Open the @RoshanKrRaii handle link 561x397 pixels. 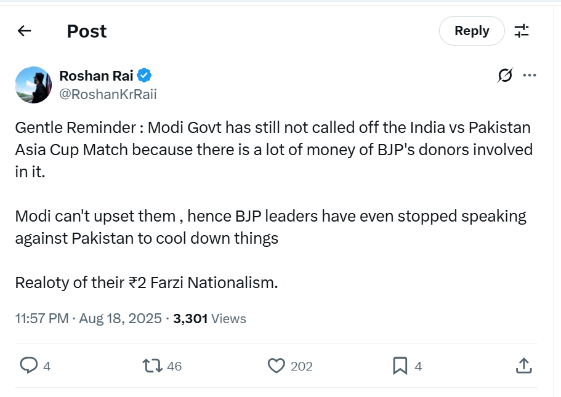[108, 94]
